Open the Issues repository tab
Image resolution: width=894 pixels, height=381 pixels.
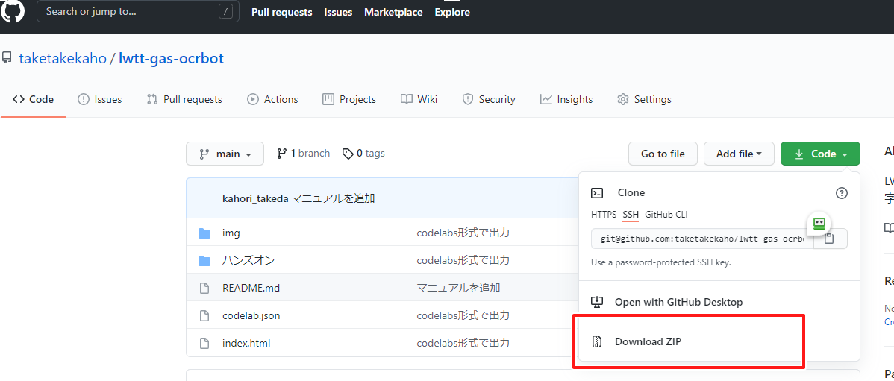[x=100, y=99]
